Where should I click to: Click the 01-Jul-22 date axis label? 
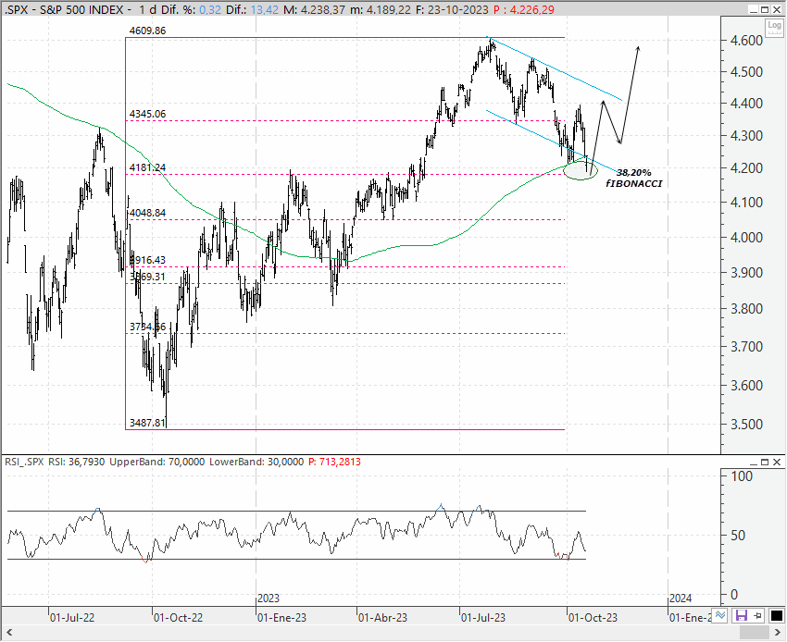(x=72, y=617)
